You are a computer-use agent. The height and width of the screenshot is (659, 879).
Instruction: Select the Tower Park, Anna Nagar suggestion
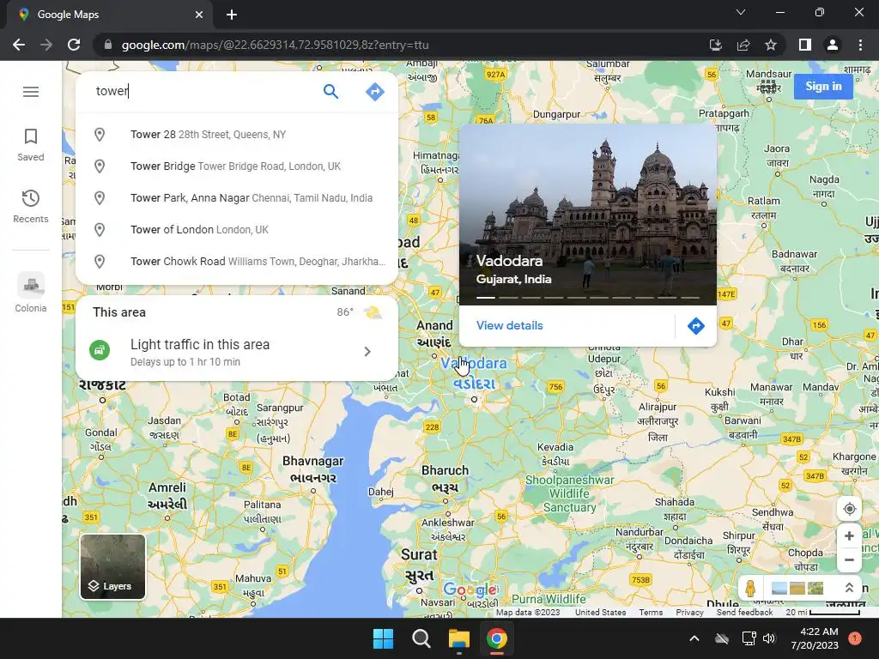[237, 198]
